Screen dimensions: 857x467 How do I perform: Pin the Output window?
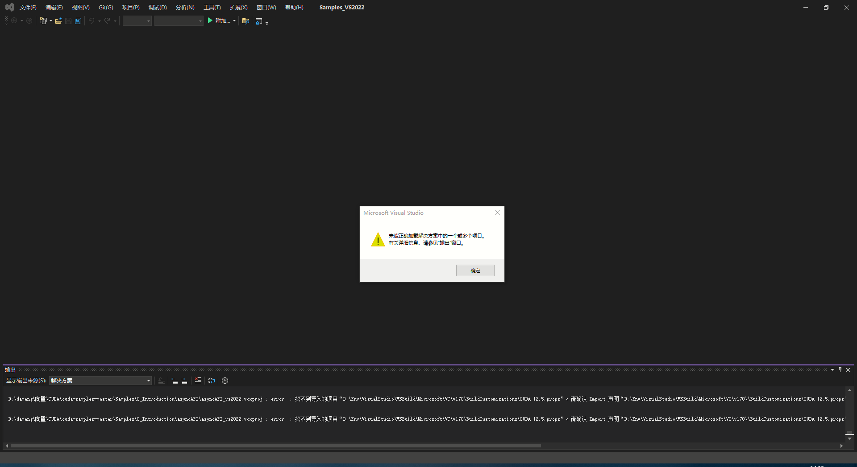(x=840, y=369)
